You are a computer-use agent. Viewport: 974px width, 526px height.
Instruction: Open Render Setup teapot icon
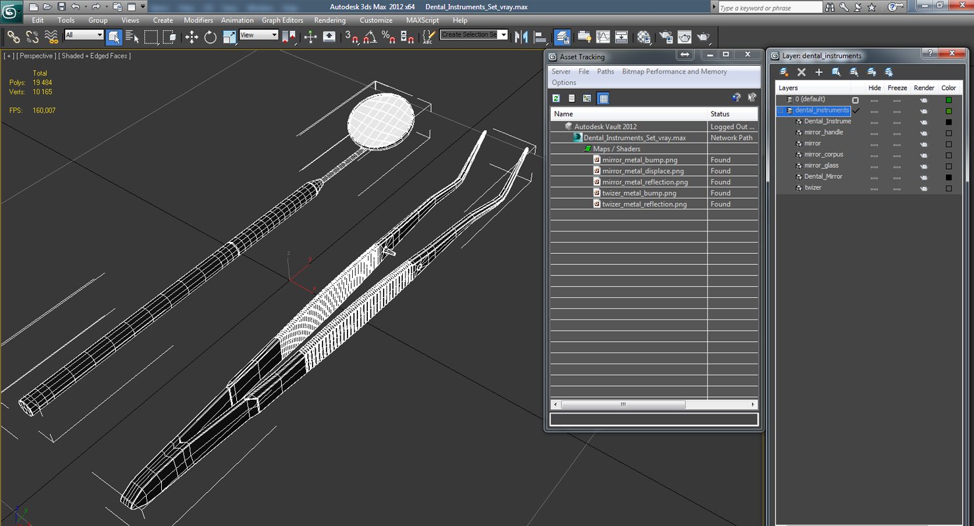666,37
